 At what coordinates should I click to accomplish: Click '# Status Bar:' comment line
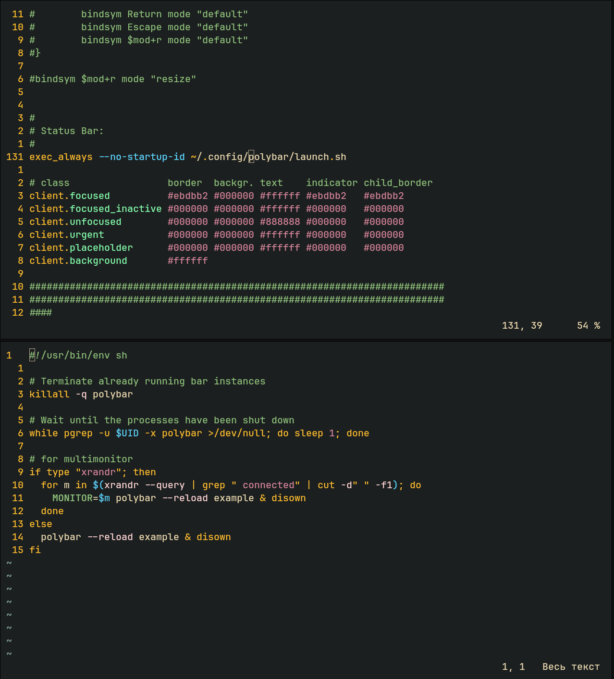67,131
